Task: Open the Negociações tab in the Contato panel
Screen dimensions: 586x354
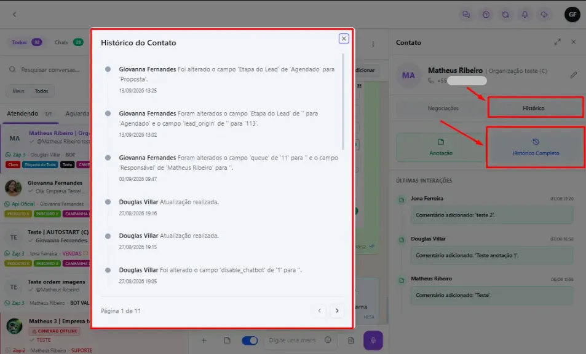Action: click(443, 108)
